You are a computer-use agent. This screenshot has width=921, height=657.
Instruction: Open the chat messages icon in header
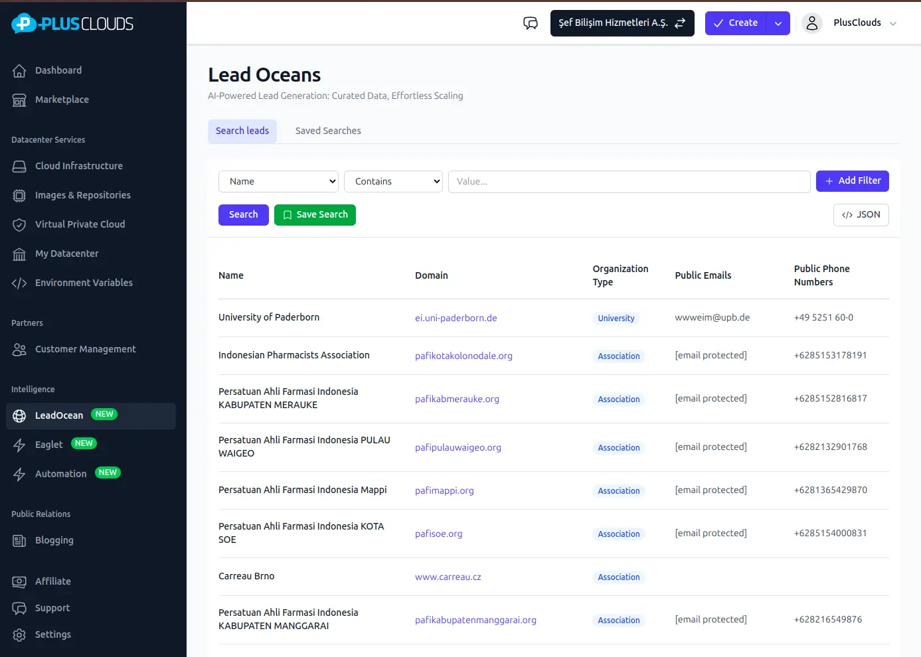point(531,23)
